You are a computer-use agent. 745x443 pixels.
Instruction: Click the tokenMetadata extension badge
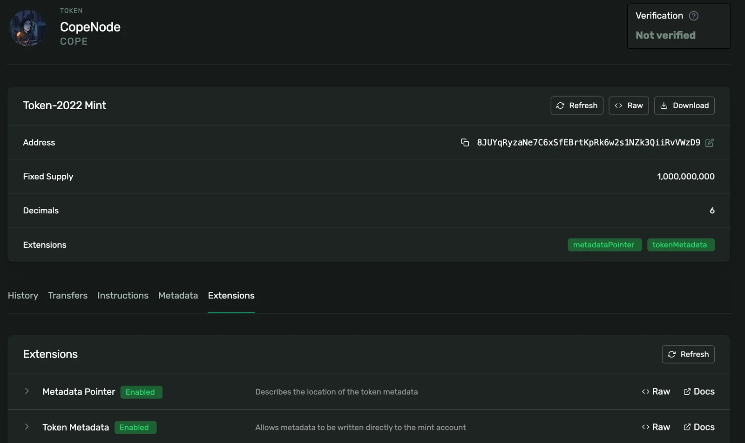pos(680,245)
